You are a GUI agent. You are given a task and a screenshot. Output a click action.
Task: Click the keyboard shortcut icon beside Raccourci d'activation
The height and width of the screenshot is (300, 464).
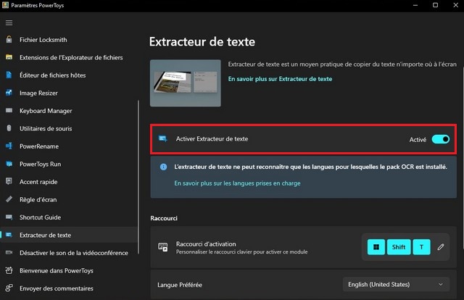[162, 247]
